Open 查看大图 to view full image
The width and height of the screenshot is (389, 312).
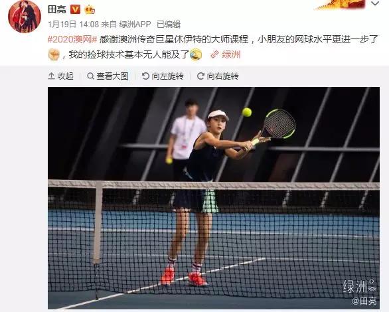108,76
